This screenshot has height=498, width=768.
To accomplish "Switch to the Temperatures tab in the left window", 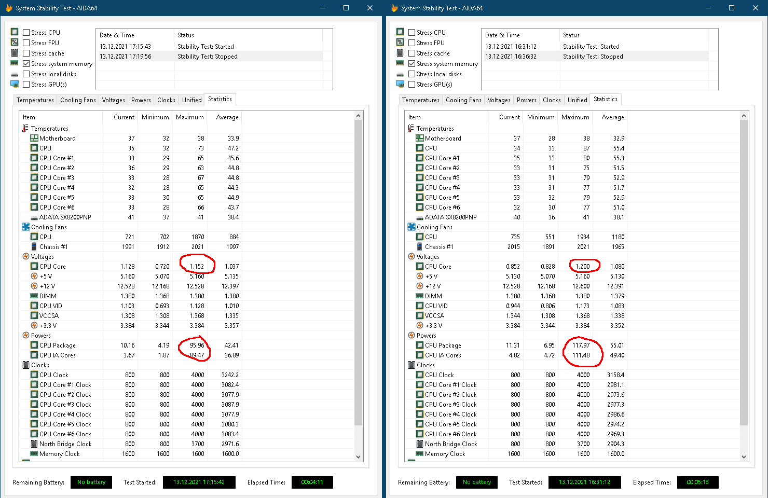I will click(x=35, y=100).
